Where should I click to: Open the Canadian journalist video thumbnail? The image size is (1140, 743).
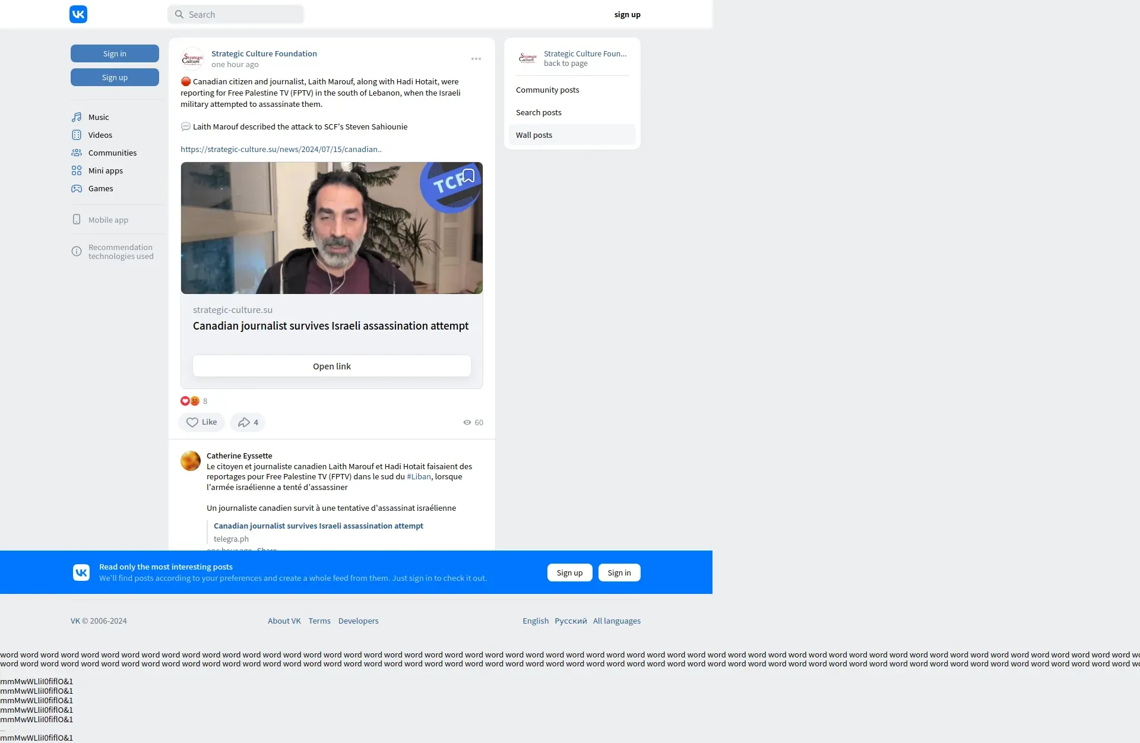331,228
